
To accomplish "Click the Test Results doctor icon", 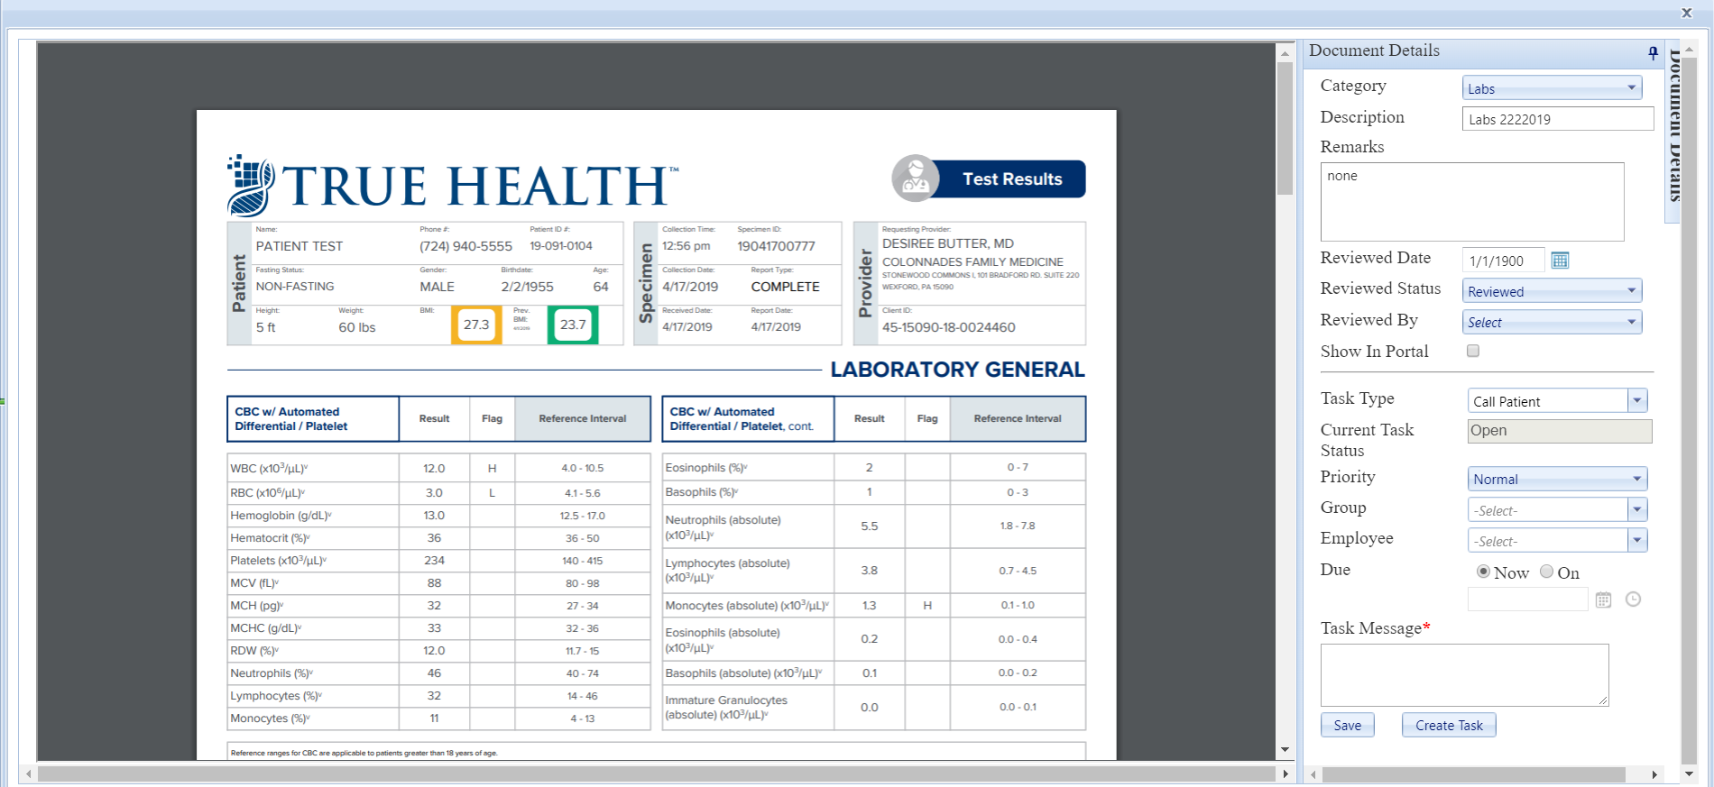I will pyautogui.click(x=916, y=178).
